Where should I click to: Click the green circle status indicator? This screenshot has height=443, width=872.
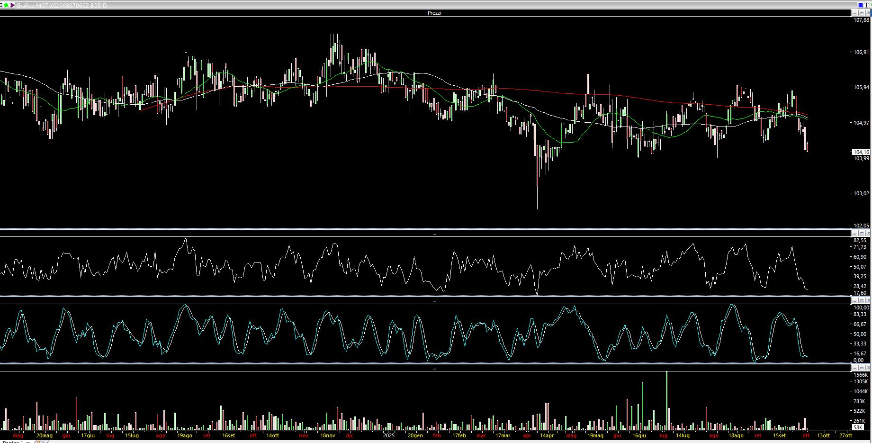(x=7, y=5)
